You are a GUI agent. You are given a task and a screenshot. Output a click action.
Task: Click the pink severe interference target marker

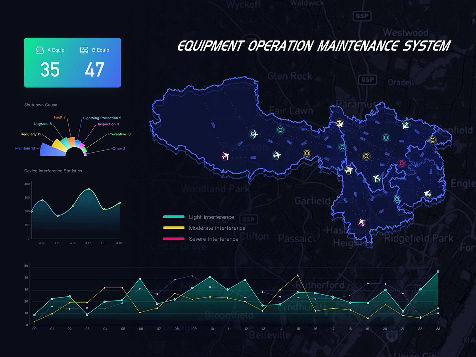pos(401,163)
